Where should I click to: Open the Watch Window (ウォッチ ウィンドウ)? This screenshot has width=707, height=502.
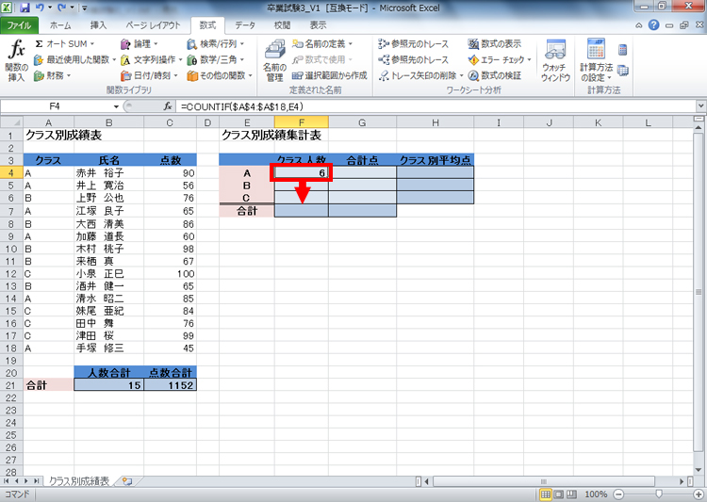555,60
